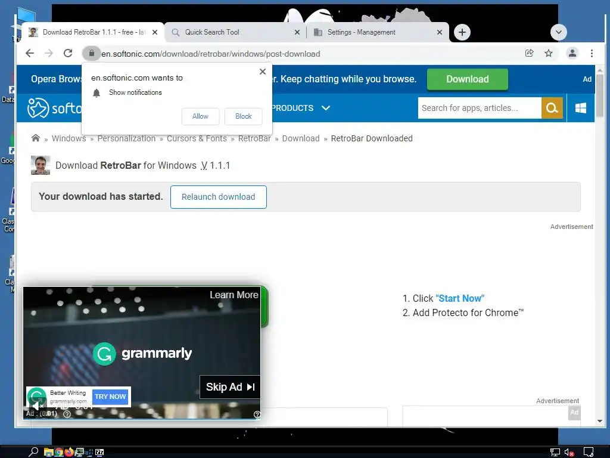The height and width of the screenshot is (458, 610).
Task: Open the Softonic home breadcrumb icon
Action: (x=36, y=138)
